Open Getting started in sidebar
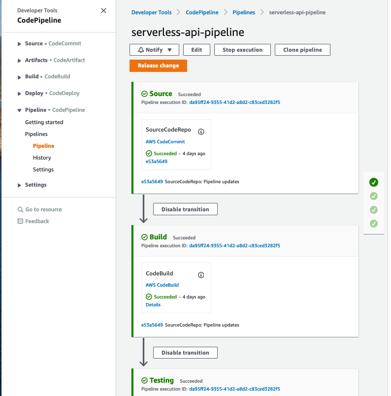391x396 pixels. [x=44, y=122]
